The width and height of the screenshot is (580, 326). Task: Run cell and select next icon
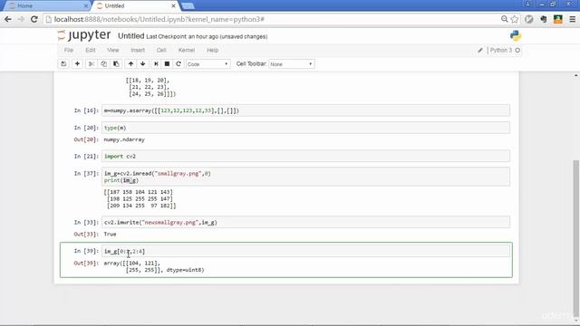pyautogui.click(x=156, y=64)
